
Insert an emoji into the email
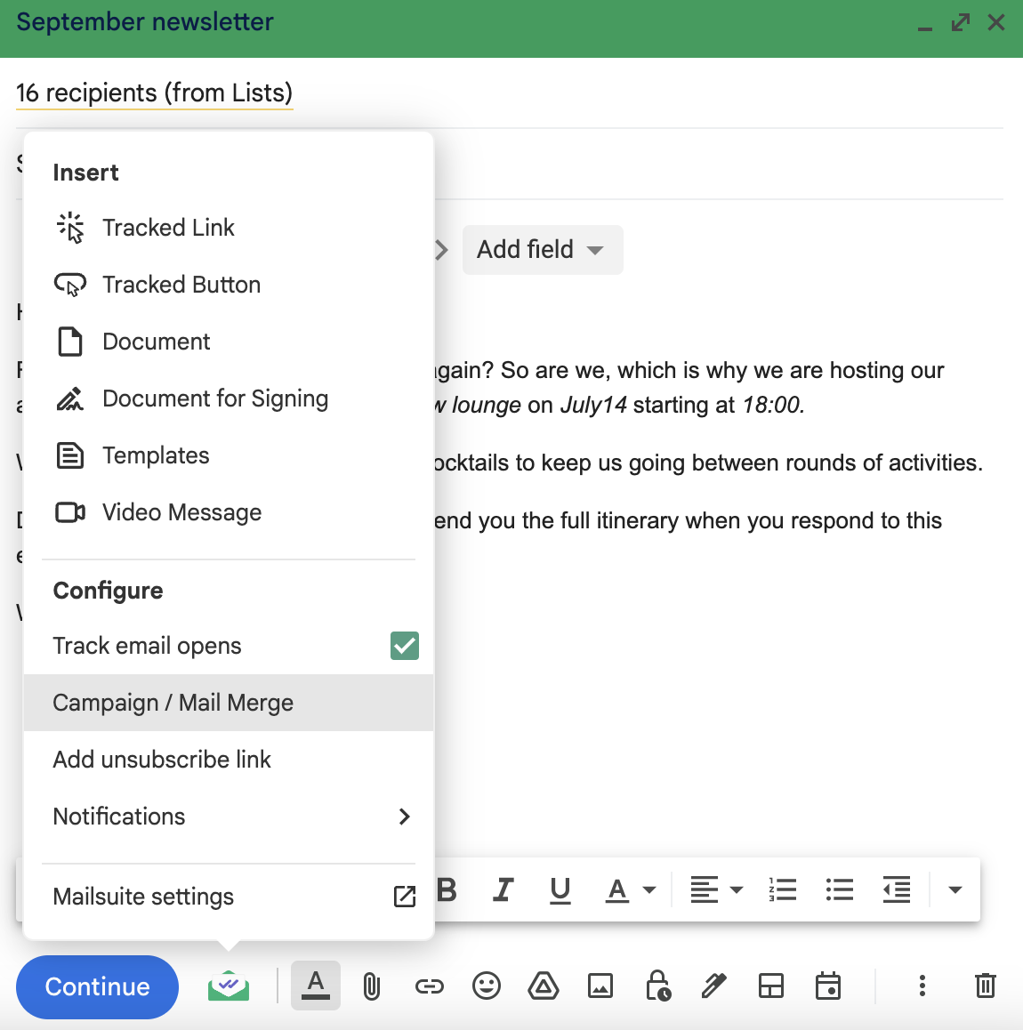pyautogui.click(x=487, y=986)
